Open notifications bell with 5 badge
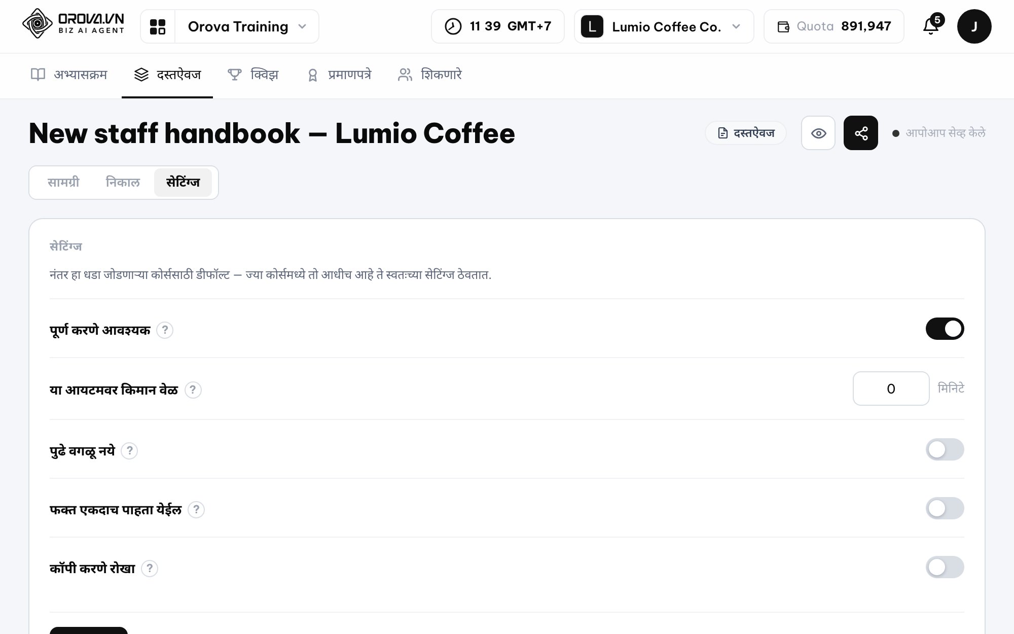 pos(932,25)
